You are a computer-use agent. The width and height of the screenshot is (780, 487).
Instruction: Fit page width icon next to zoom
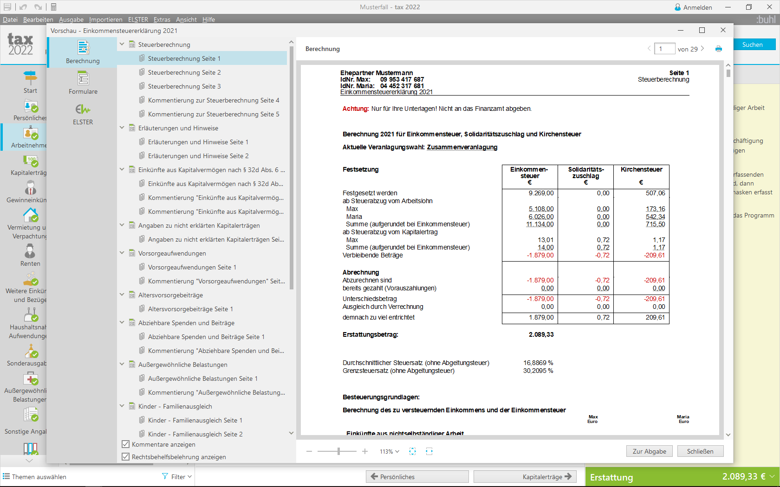[x=429, y=451]
